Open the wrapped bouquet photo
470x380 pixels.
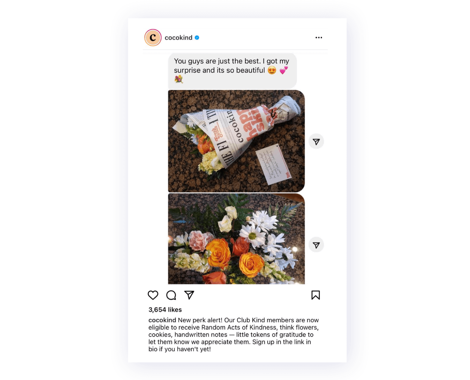click(x=236, y=141)
